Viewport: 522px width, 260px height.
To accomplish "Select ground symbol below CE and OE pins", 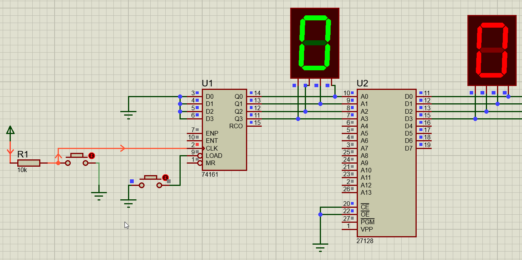I will pos(320,246).
